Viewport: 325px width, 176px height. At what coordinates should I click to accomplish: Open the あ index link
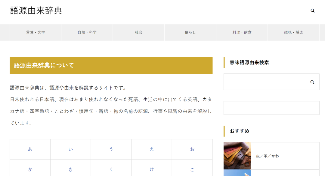pyautogui.click(x=30, y=149)
